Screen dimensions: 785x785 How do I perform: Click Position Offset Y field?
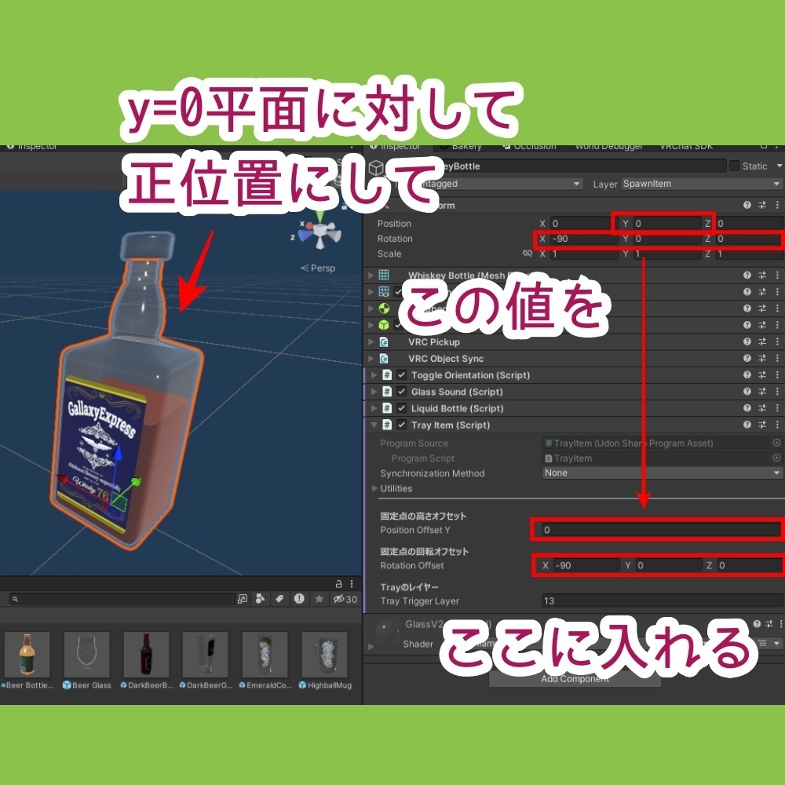tap(663, 530)
